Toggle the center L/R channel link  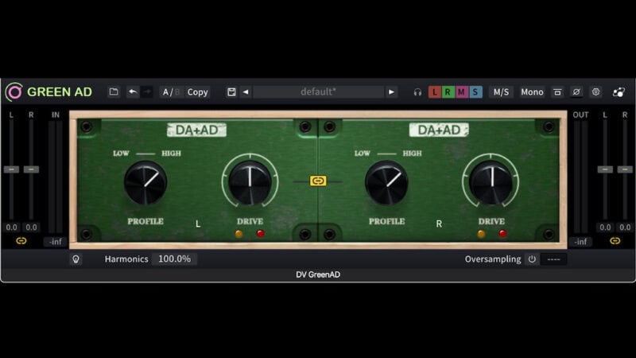318,181
